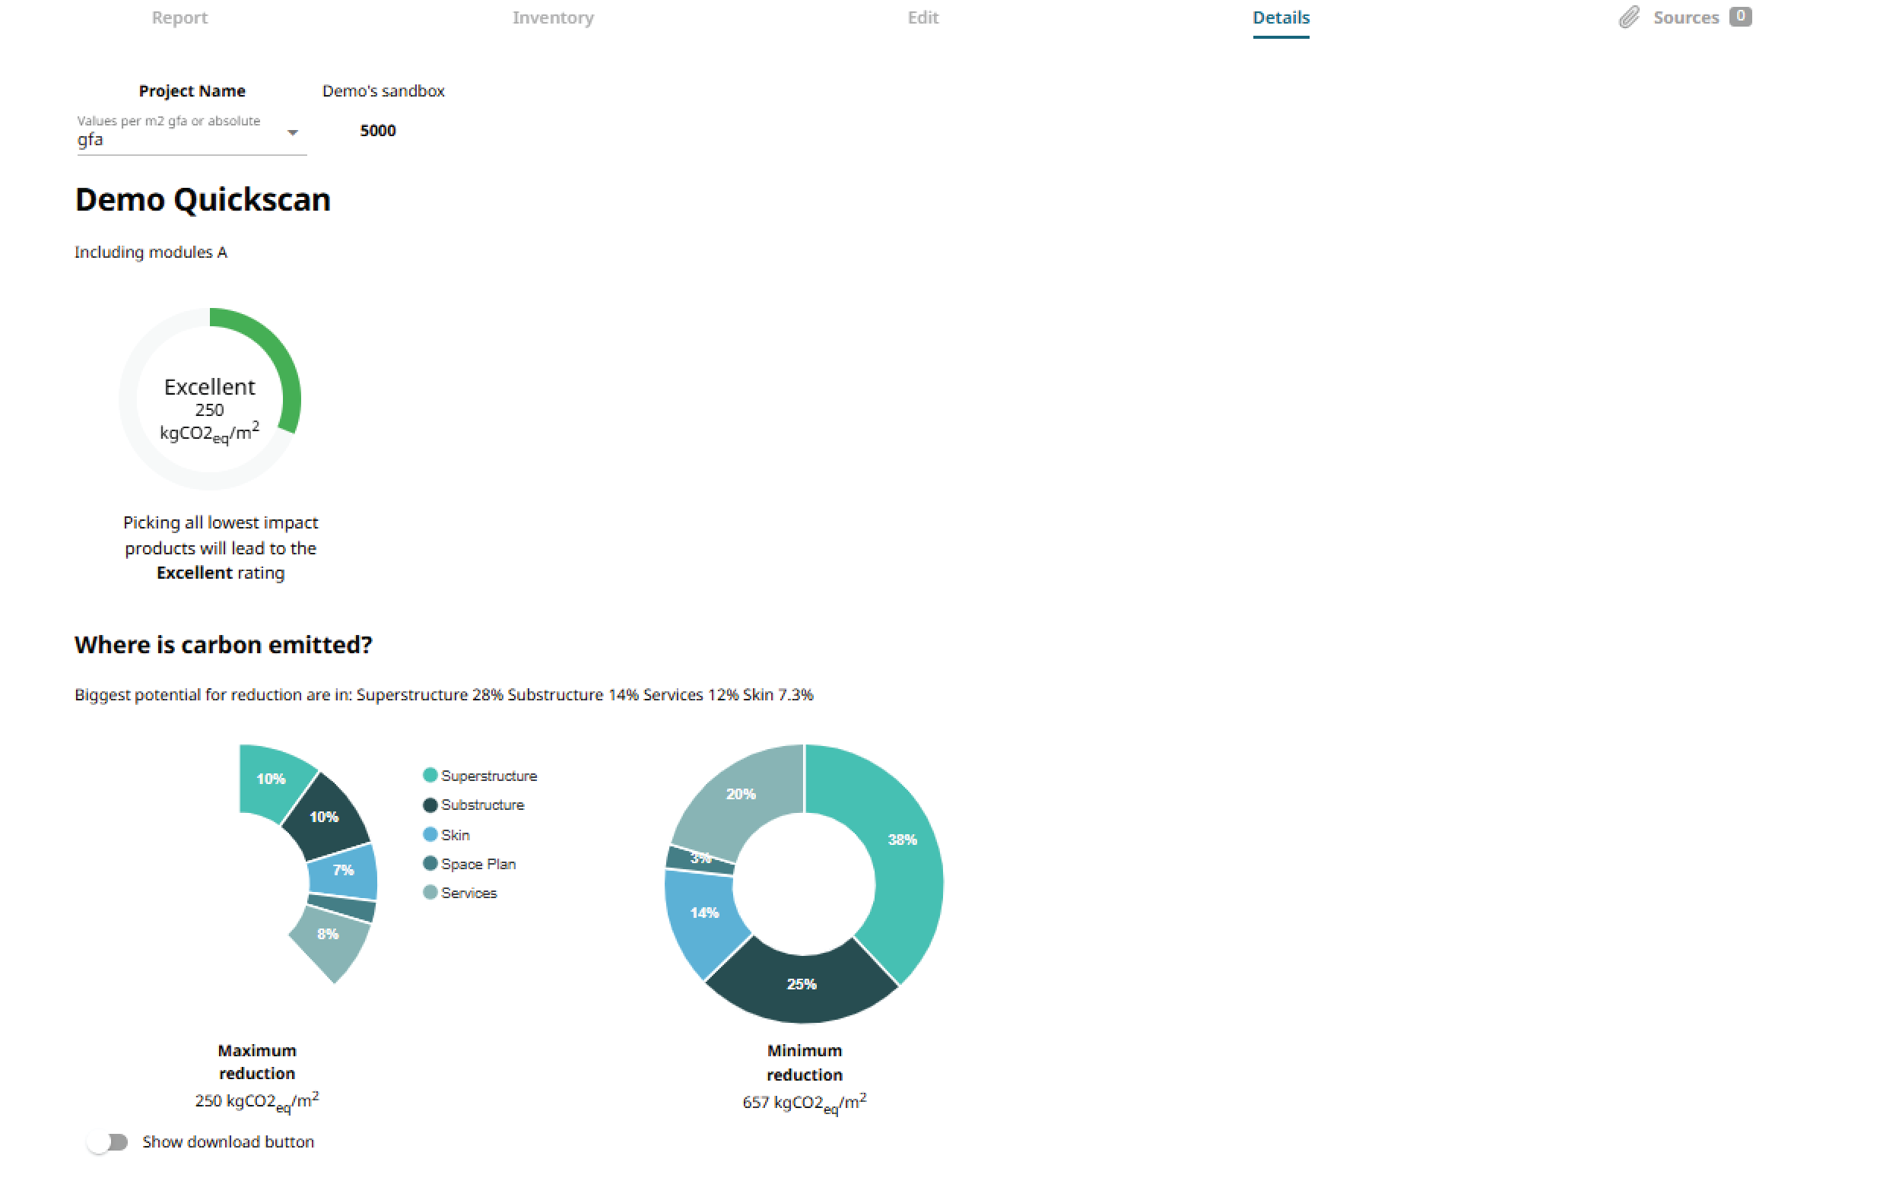Click the Show download button label

[228, 1142]
